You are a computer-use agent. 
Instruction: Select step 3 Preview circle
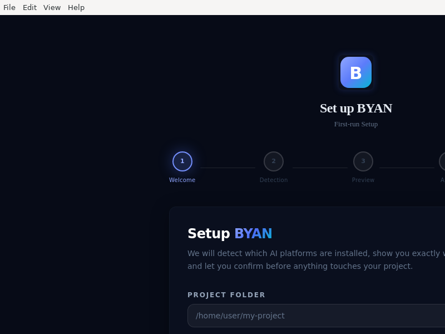pyautogui.click(x=363, y=161)
